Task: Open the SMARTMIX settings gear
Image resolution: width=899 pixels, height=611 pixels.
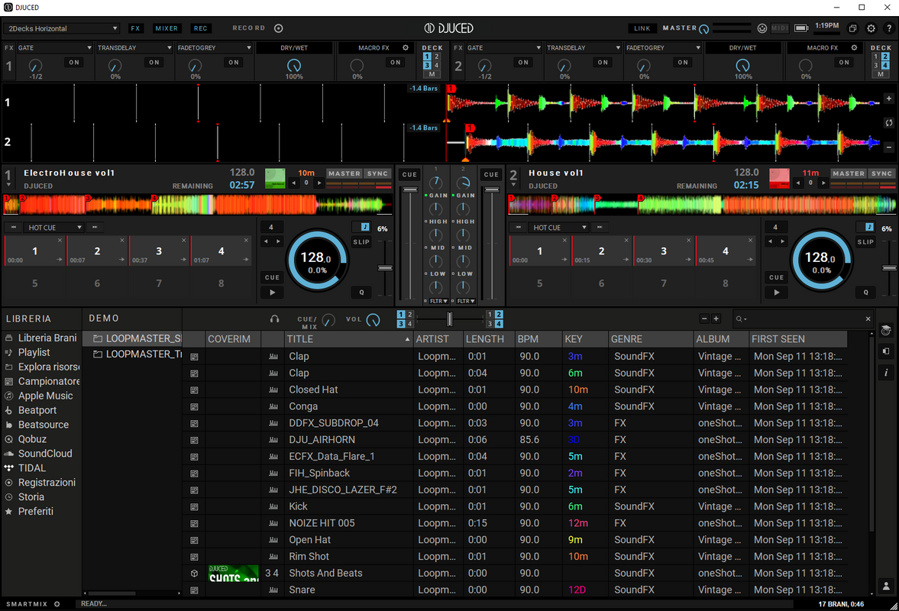Action: 57,603
